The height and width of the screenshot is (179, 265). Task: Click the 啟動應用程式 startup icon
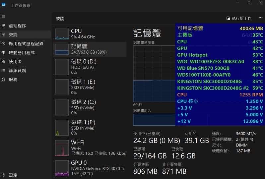click(3, 52)
